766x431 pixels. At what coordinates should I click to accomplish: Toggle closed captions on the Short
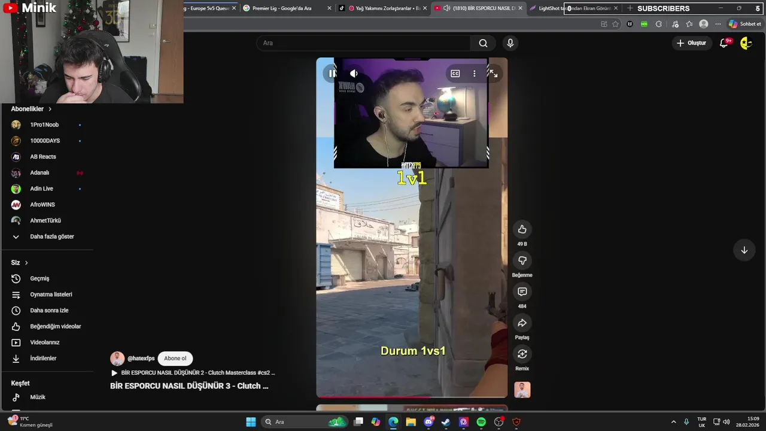point(455,74)
